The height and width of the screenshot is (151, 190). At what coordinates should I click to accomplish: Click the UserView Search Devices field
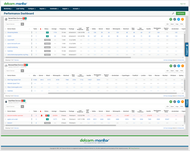[x=13, y=107]
